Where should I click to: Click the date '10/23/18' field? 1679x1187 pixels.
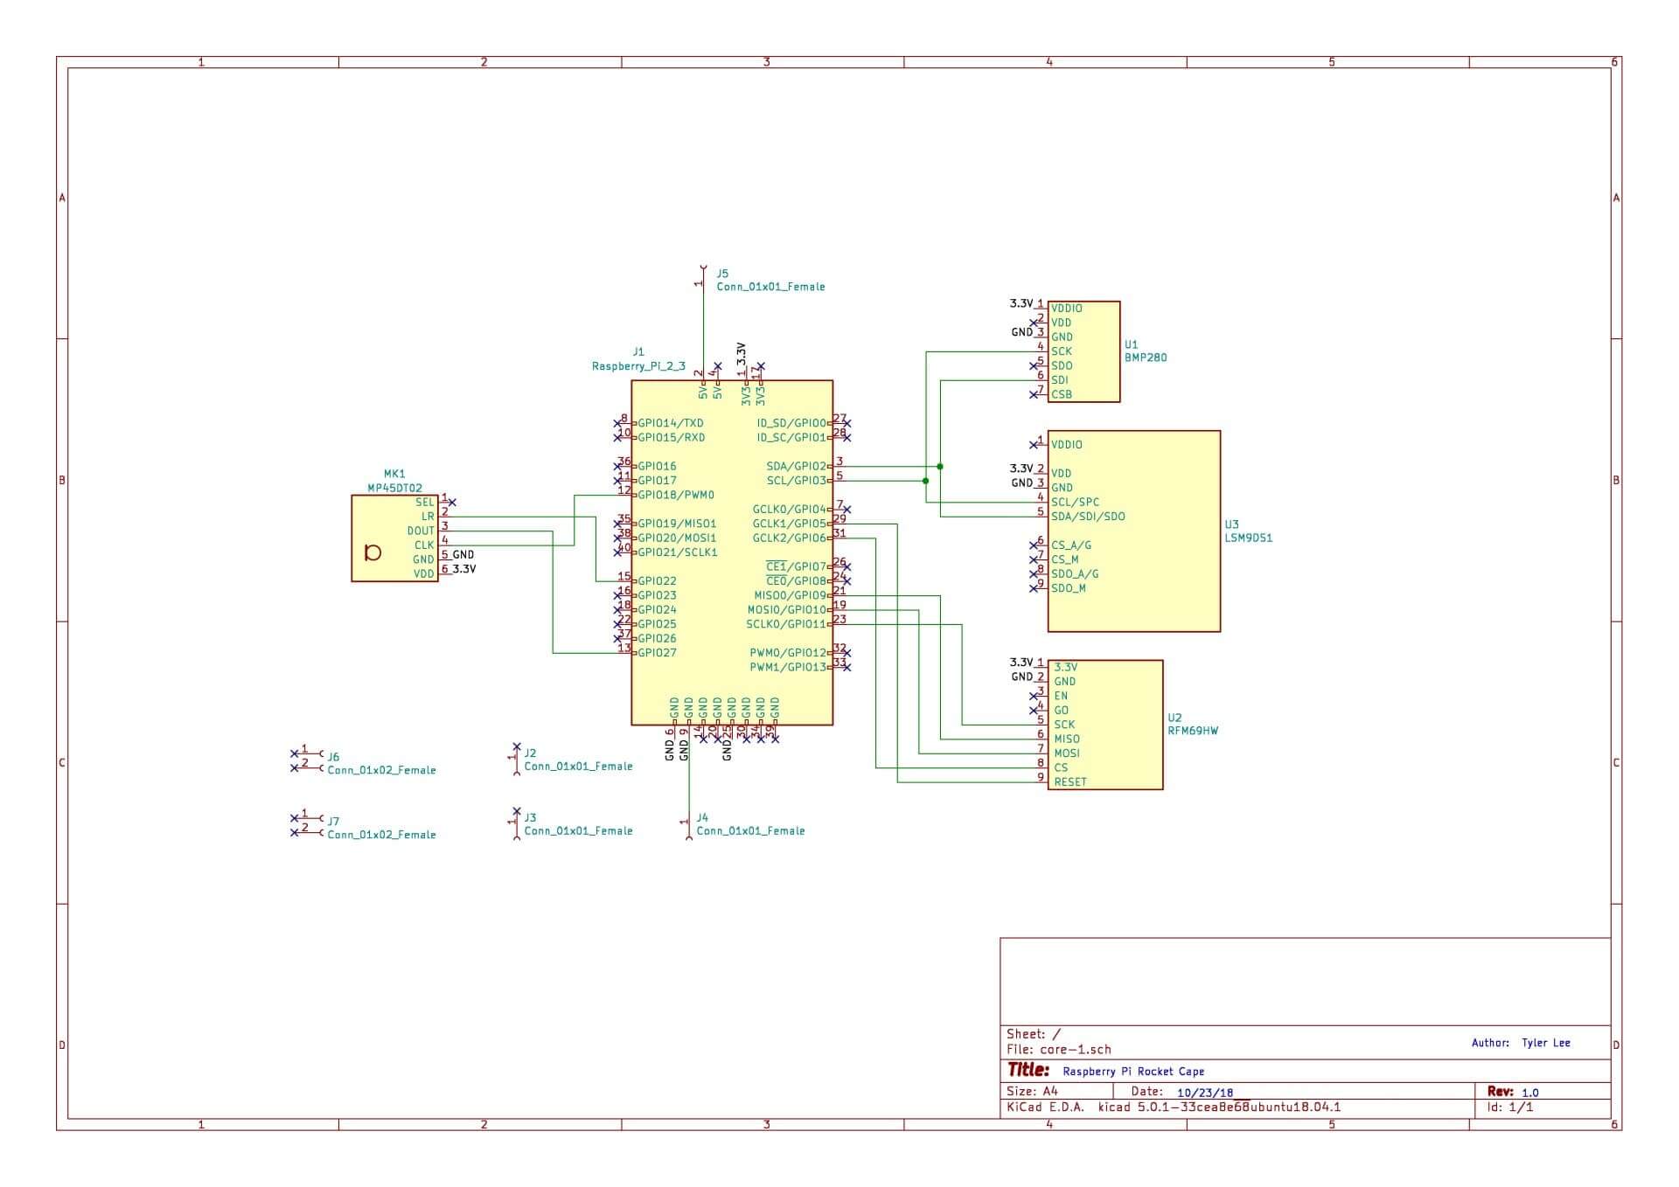1205,1093
